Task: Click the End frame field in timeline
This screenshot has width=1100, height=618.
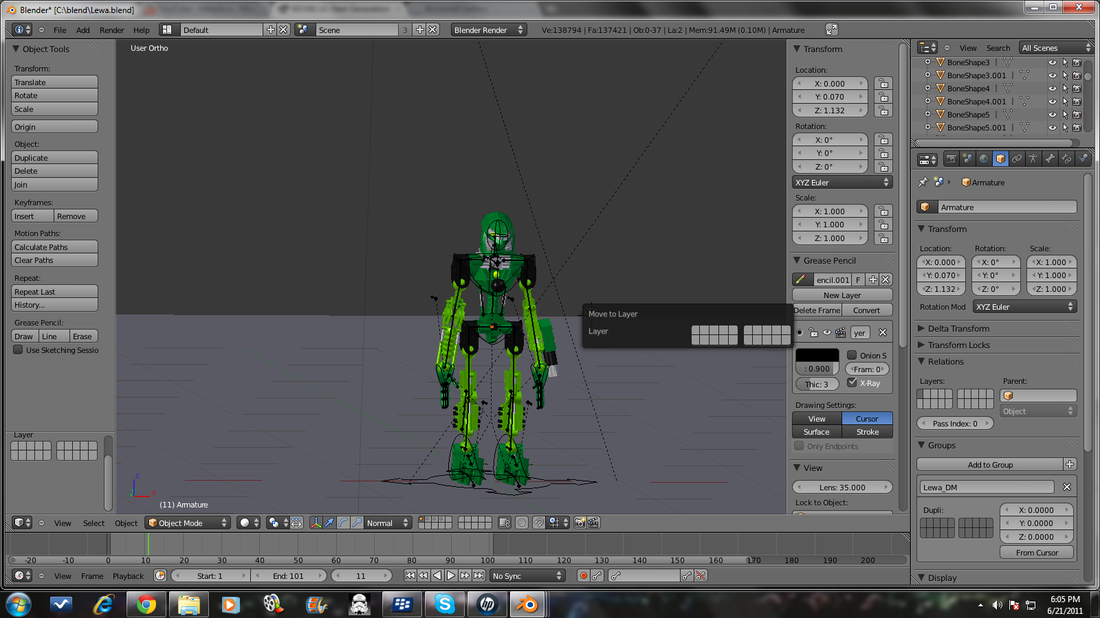Action: 288,576
